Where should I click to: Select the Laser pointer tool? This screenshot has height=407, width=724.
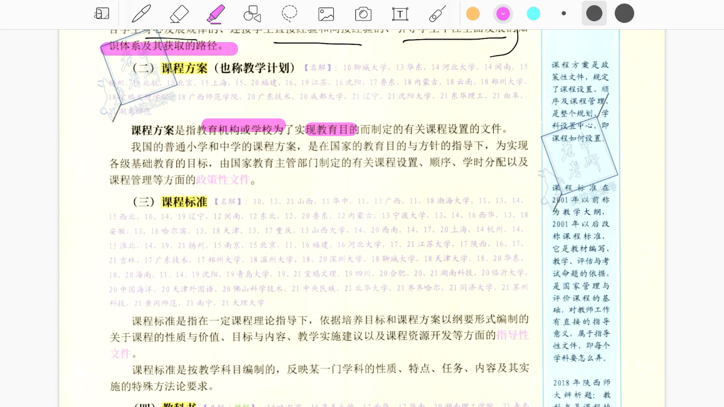[437, 14]
